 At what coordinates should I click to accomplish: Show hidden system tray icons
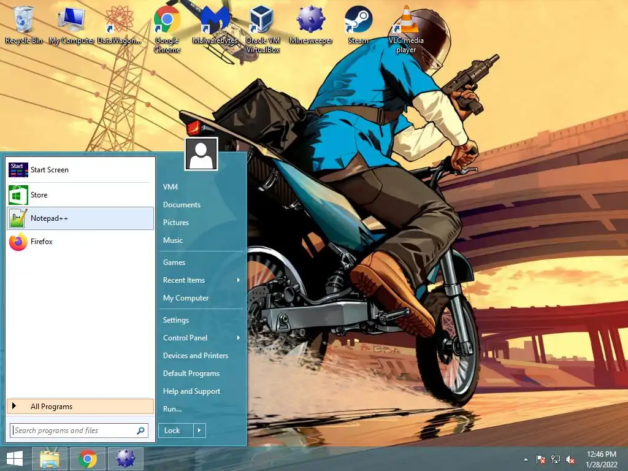[x=526, y=459]
